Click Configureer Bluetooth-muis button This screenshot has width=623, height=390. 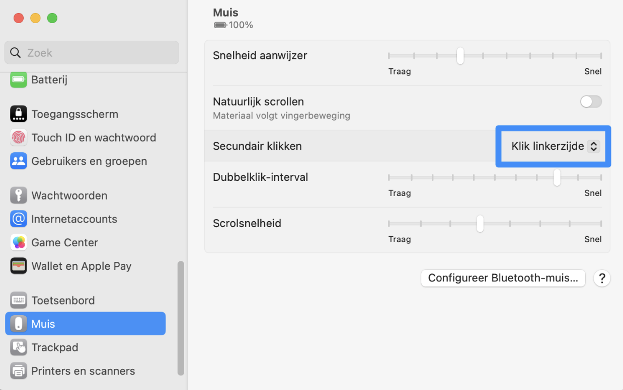coord(503,278)
